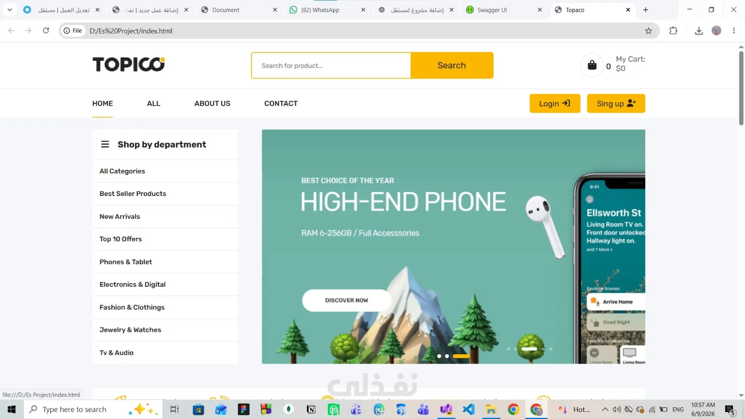Expand the tab search dropdown arrow

pos(10,10)
